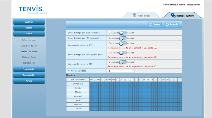Toggle Envoi d'image sur FTP sur alerte
The width and height of the screenshot is (212, 118).
[123, 38]
